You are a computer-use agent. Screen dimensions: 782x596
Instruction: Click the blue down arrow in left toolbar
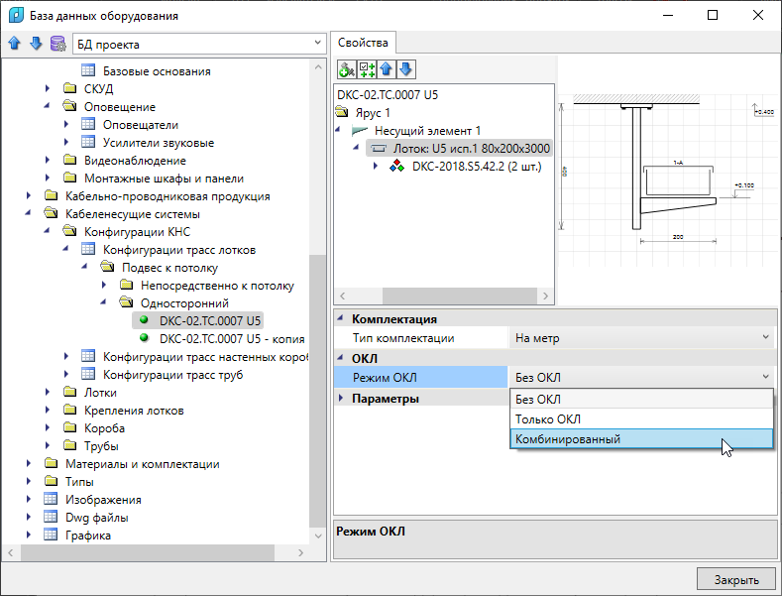pos(36,44)
